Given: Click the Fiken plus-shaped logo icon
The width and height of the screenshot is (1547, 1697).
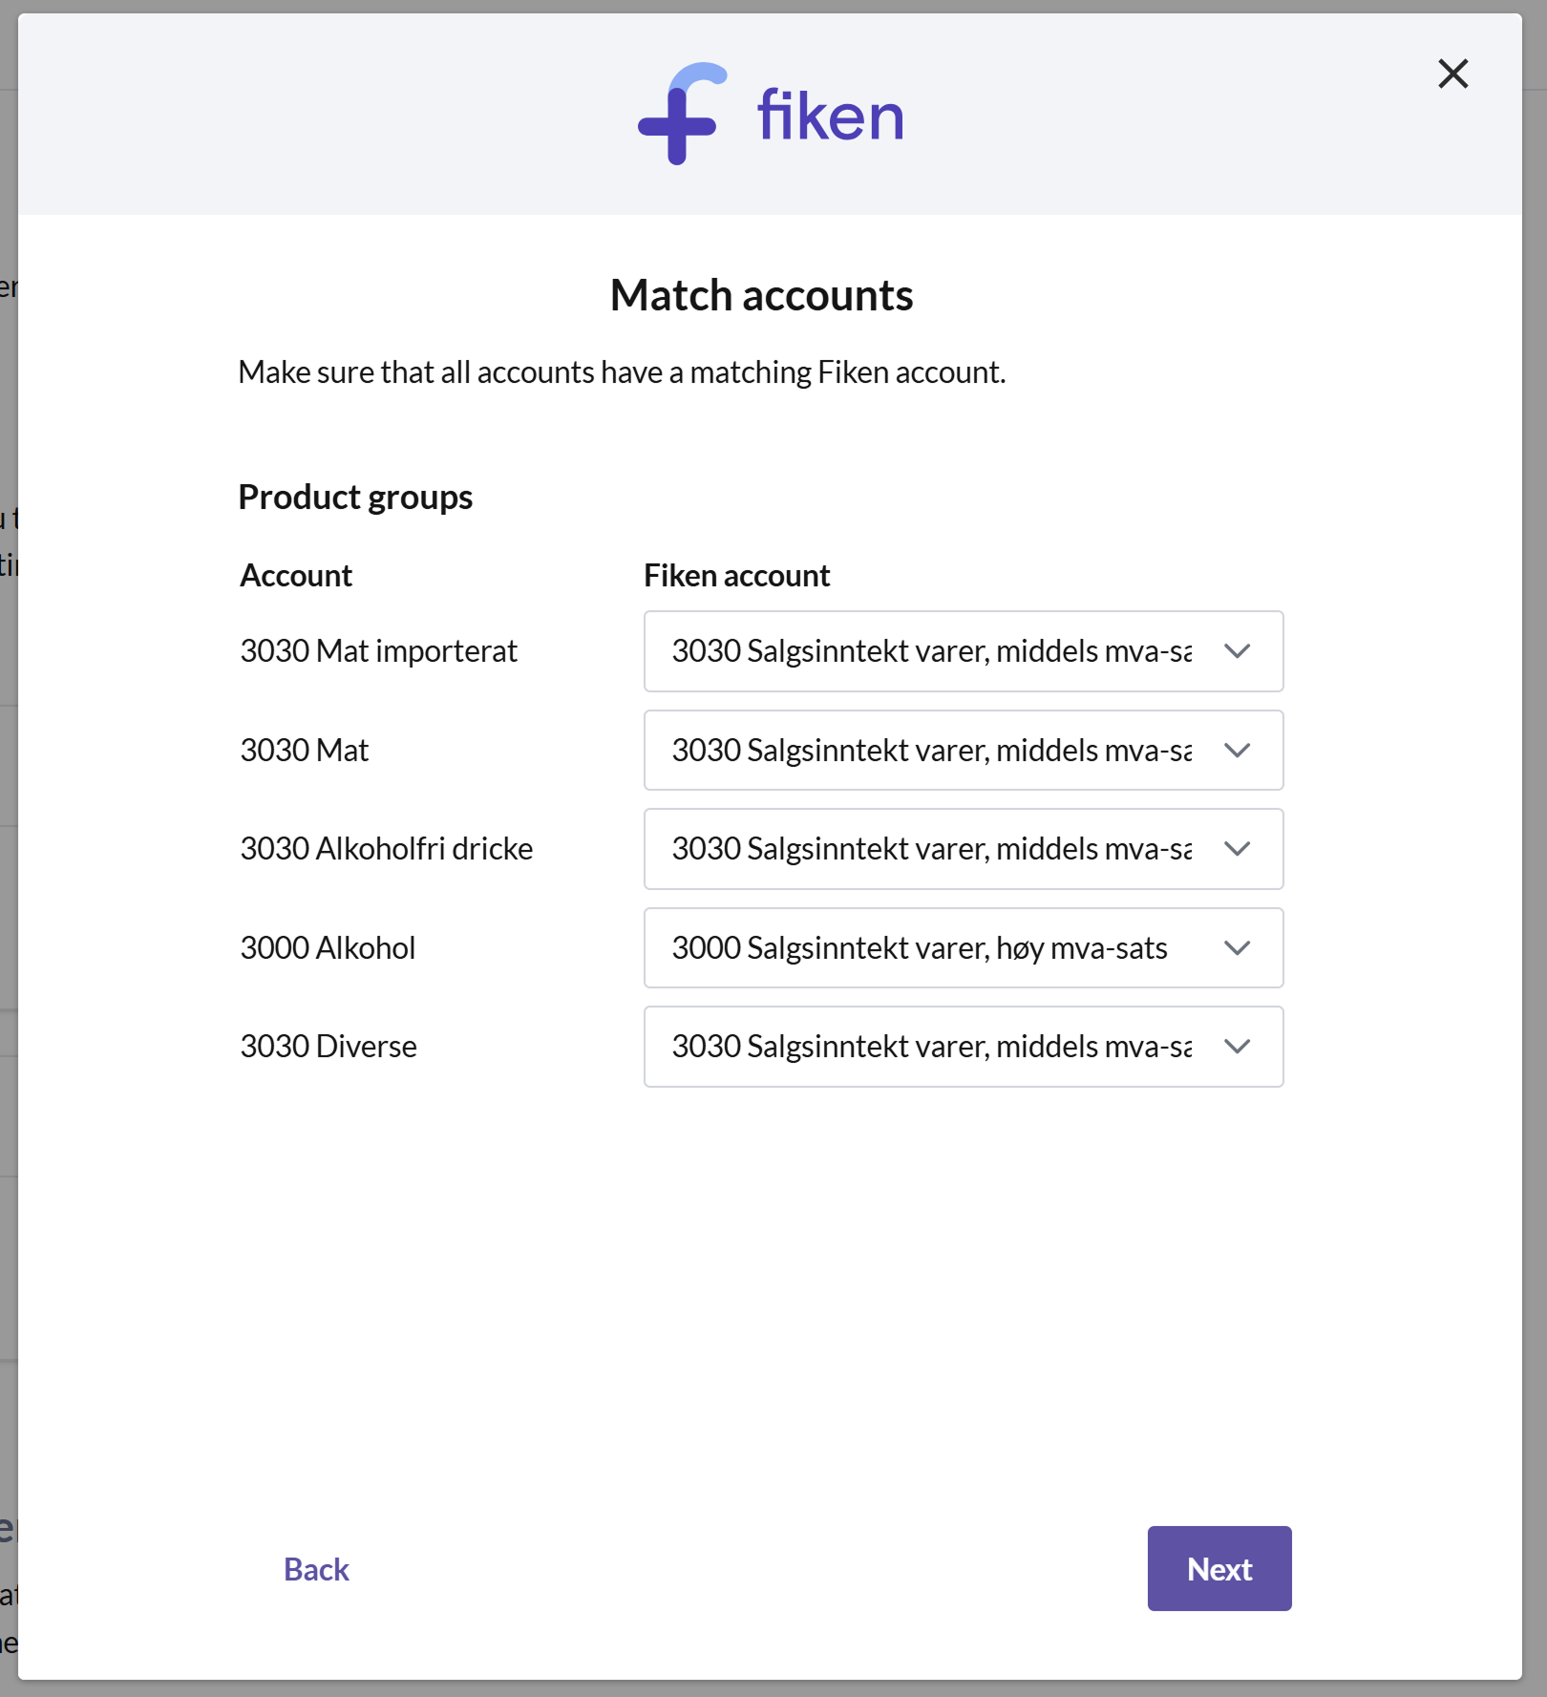Looking at the screenshot, I should click(682, 114).
